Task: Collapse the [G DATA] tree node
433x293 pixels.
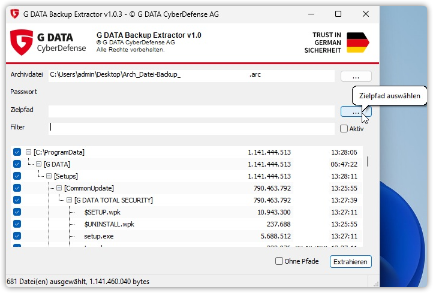Action: [x=38, y=164]
